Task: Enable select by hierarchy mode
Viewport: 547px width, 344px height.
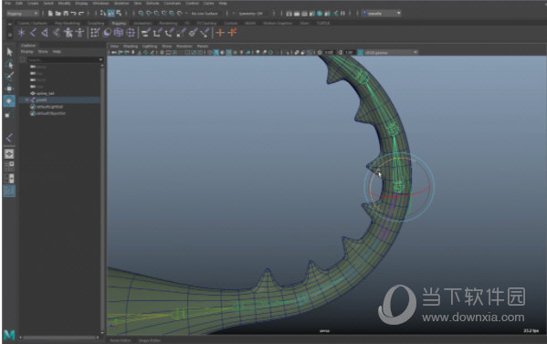Action: tap(103, 14)
